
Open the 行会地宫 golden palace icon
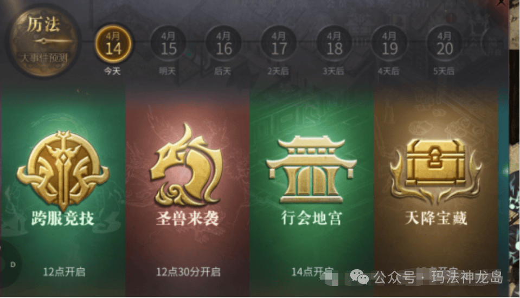311,169
